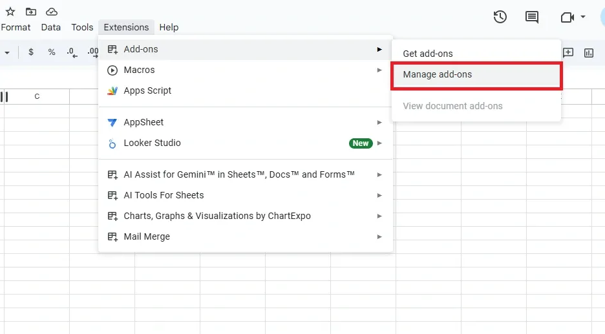Open Apps Script from Extensions menu
Viewport: 605px width, 334px height.
click(x=147, y=90)
